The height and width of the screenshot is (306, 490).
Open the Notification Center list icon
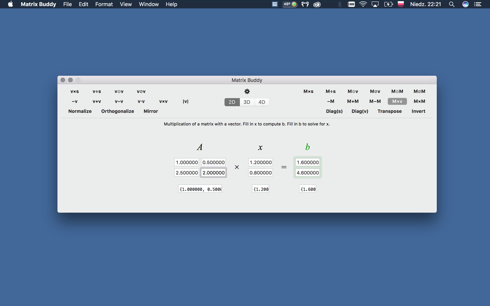click(478, 4)
